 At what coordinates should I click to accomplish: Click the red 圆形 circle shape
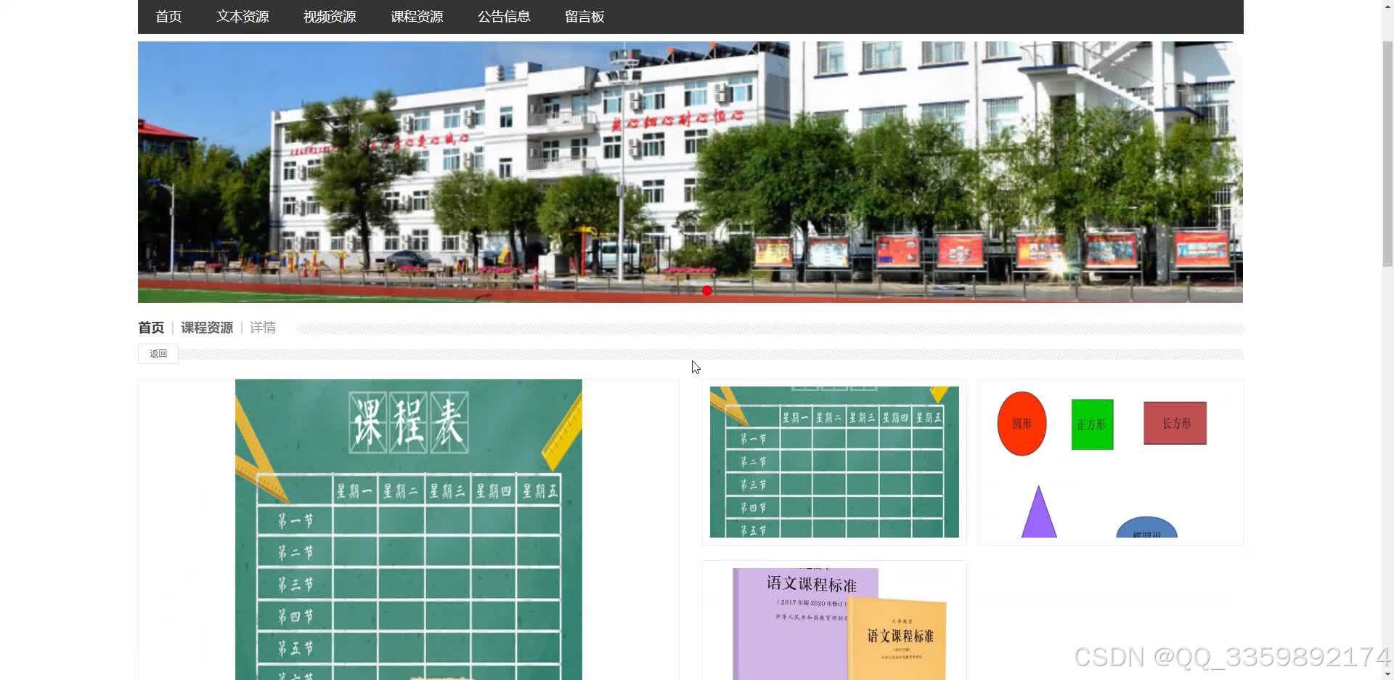coord(1022,424)
